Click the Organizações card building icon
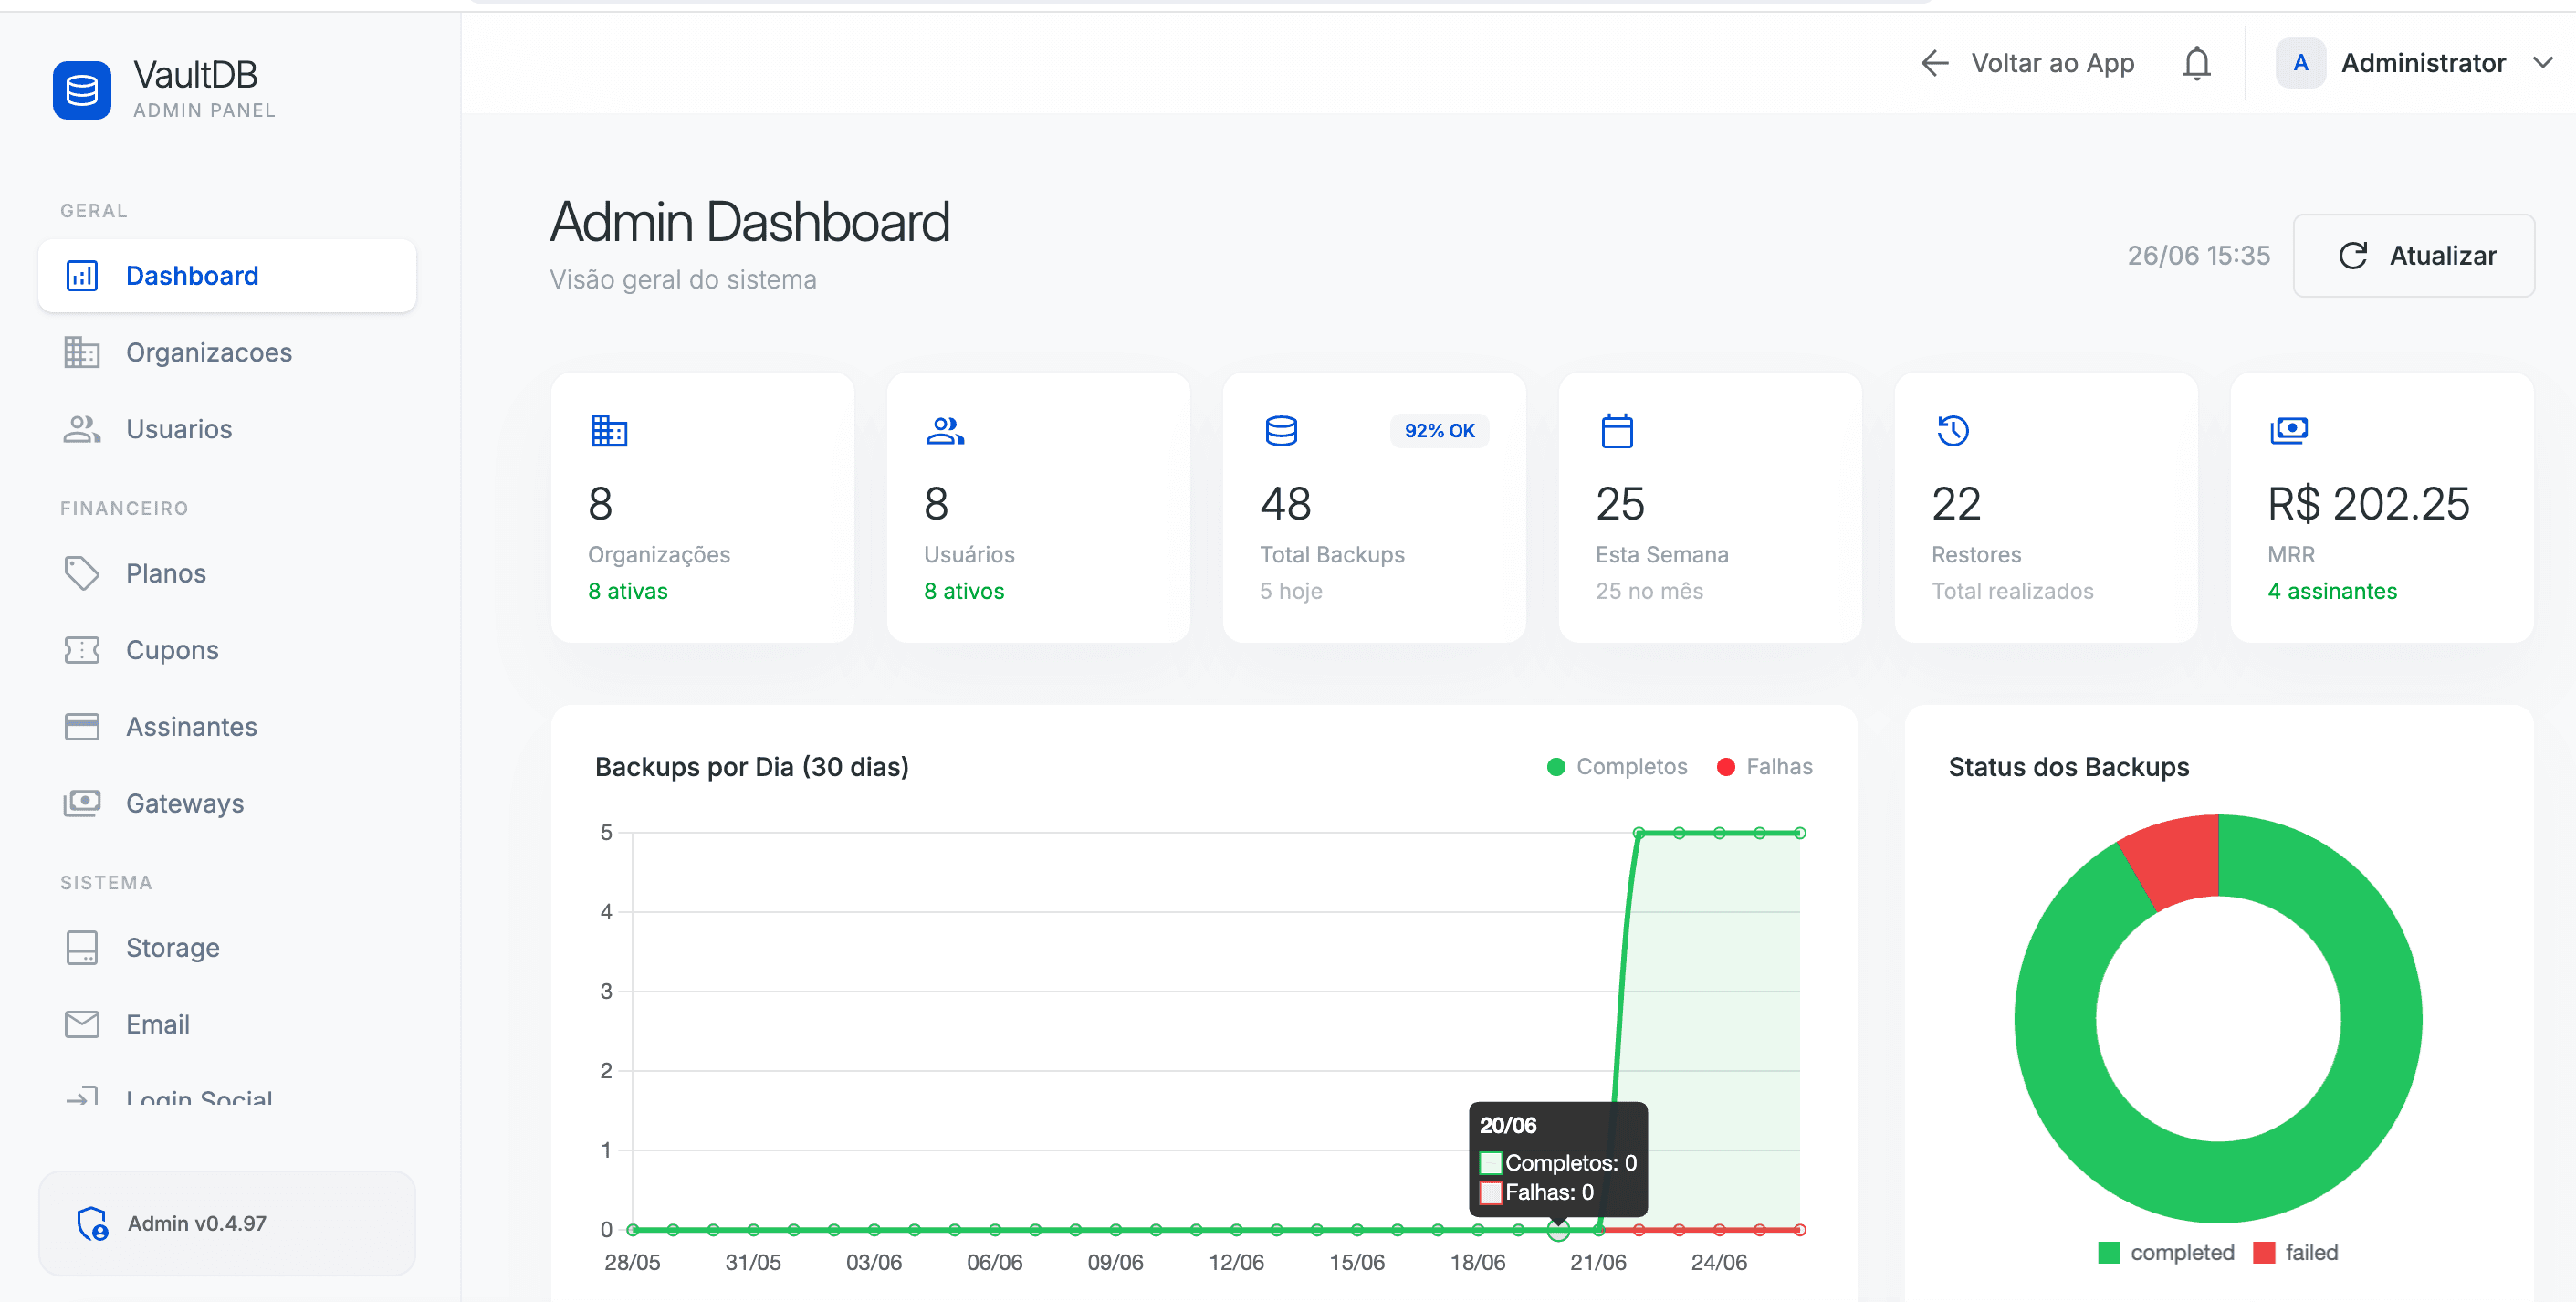Image resolution: width=2576 pixels, height=1302 pixels. coord(609,430)
